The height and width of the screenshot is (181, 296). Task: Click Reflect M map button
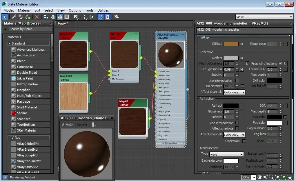click(x=241, y=58)
